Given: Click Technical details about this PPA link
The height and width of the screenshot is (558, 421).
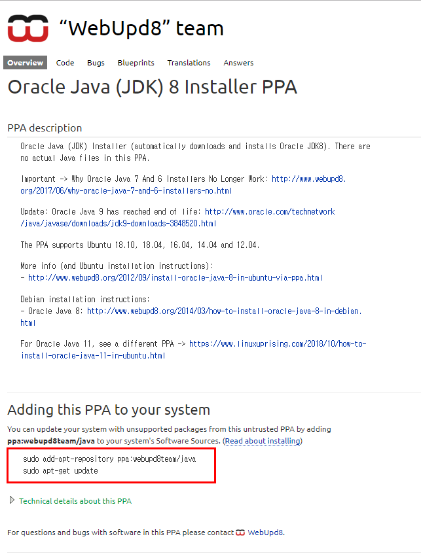Looking at the screenshot, I should pyautogui.click(x=75, y=500).
